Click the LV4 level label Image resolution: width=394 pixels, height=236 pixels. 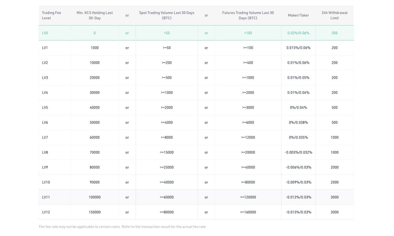45,92
